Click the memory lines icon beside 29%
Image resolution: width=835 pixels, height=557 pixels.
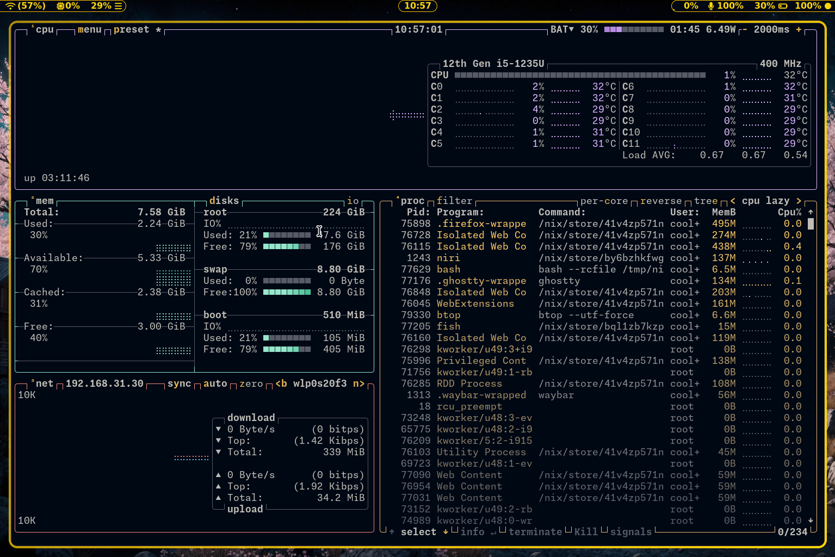click(119, 6)
